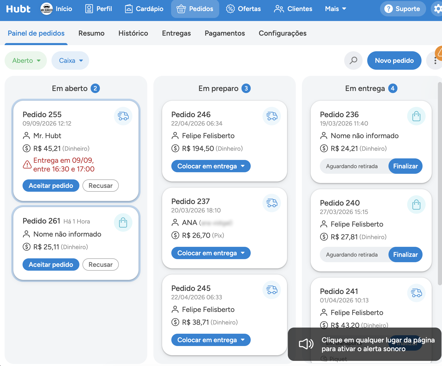The height and width of the screenshot is (366, 442).
Task: Go to the Perfil menu
Action: point(99,9)
